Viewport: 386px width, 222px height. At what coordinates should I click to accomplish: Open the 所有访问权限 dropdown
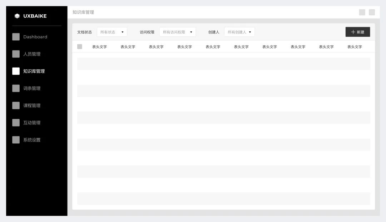(x=178, y=31)
